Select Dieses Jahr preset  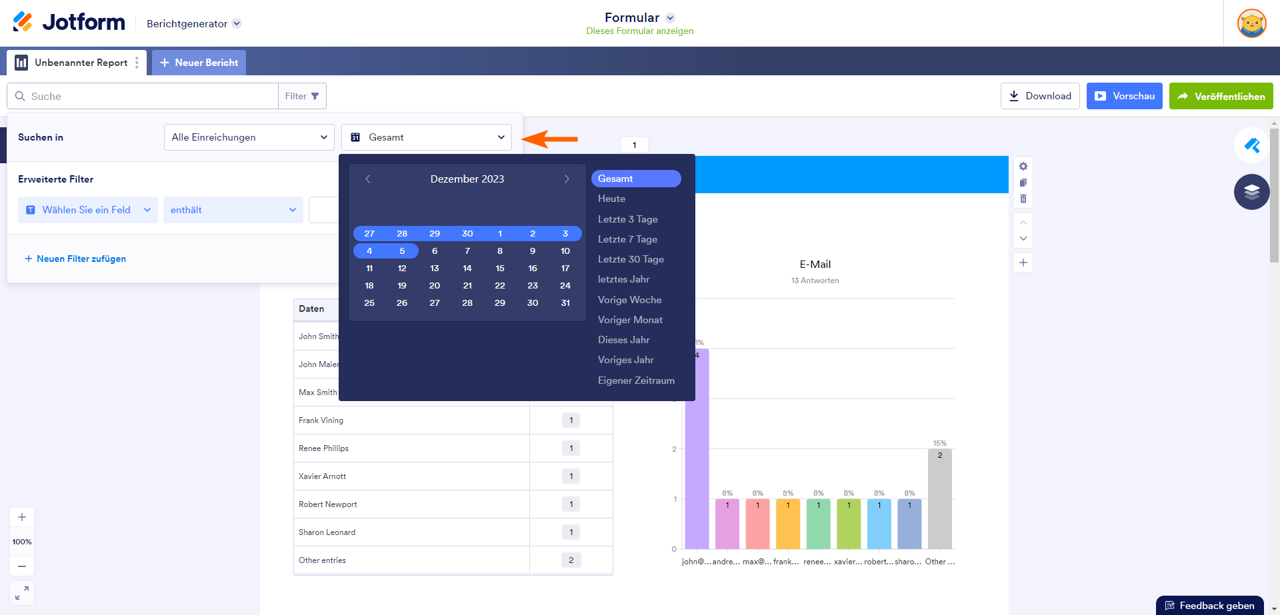(623, 340)
